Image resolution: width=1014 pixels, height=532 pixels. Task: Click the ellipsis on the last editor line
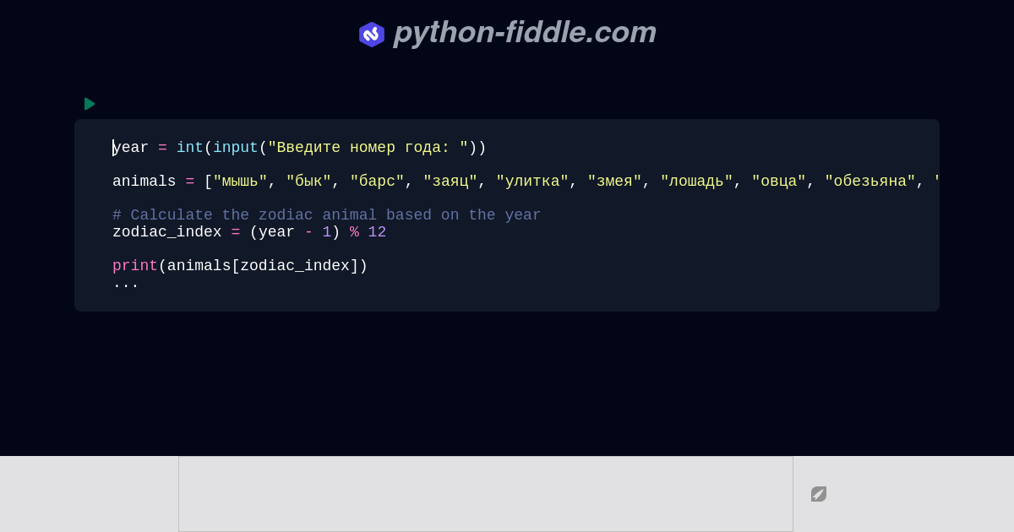[125, 283]
